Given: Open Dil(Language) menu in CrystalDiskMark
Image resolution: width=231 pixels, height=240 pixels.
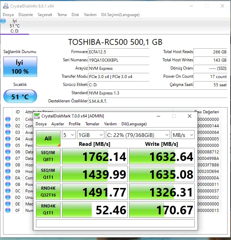Looking at the screenshot, I should (x=134, y=124).
